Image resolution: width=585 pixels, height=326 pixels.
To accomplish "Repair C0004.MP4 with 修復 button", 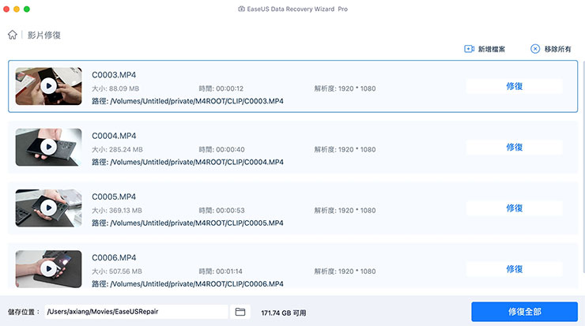I will pyautogui.click(x=514, y=147).
